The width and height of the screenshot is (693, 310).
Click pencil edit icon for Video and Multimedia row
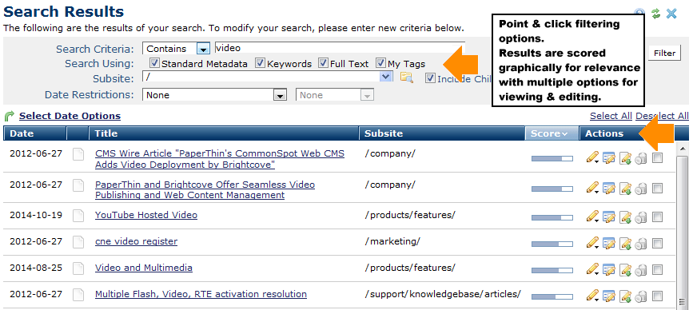tap(592, 270)
